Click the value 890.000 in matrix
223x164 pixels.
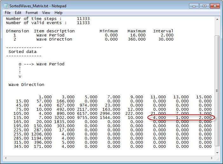[66, 114]
